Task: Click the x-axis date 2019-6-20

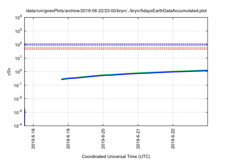Action: pyautogui.click(x=103, y=139)
